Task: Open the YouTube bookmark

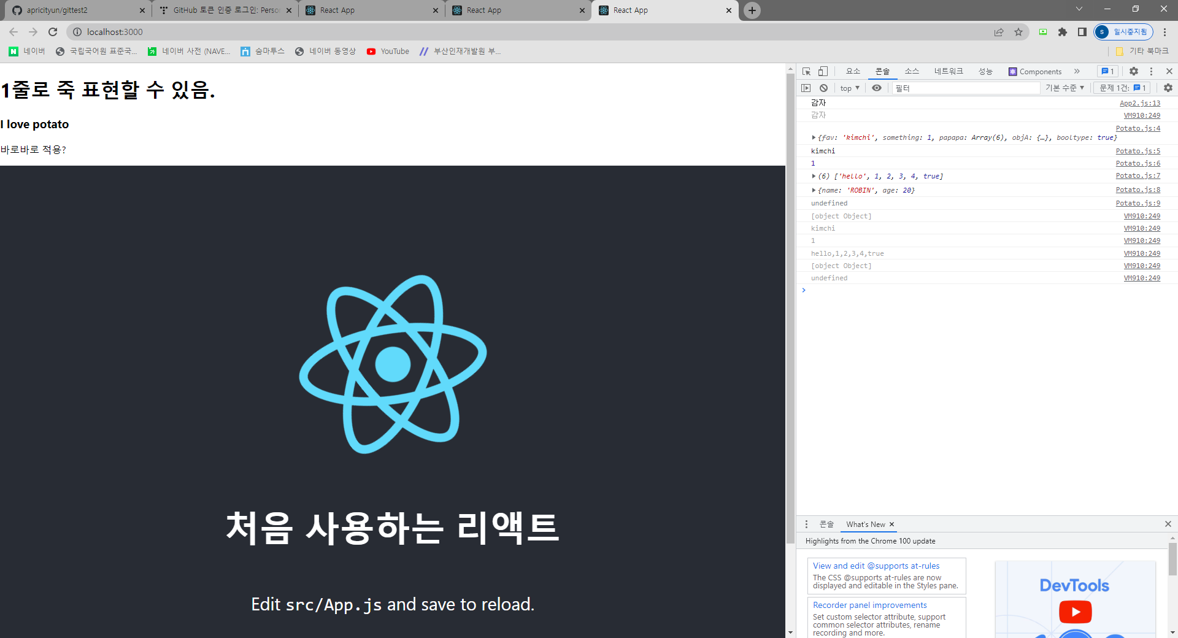Action: [388, 52]
